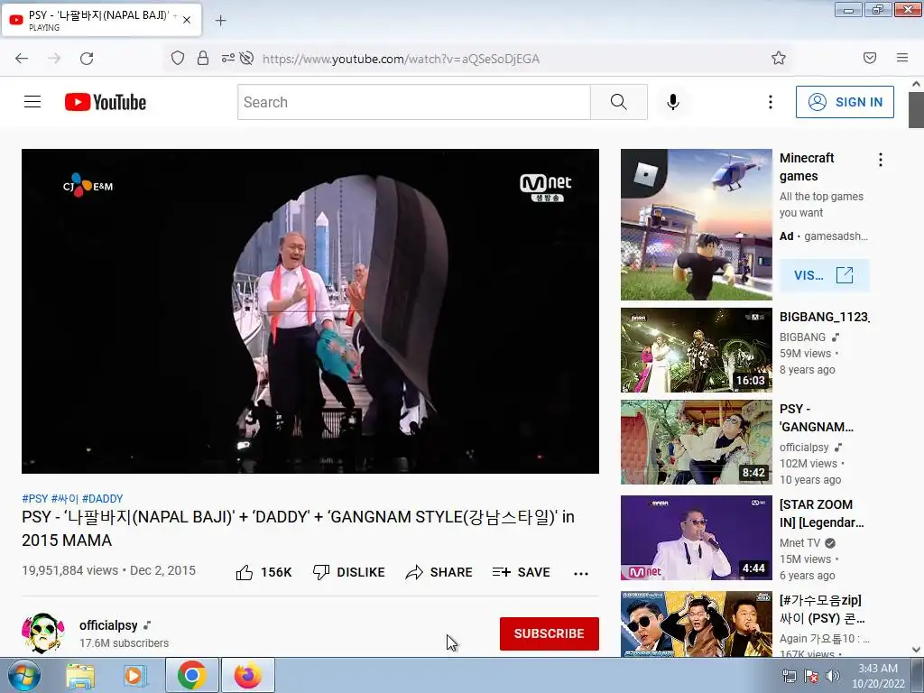This screenshot has height=693, width=924.
Task: Reload the page in Firefox
Action: (x=87, y=58)
